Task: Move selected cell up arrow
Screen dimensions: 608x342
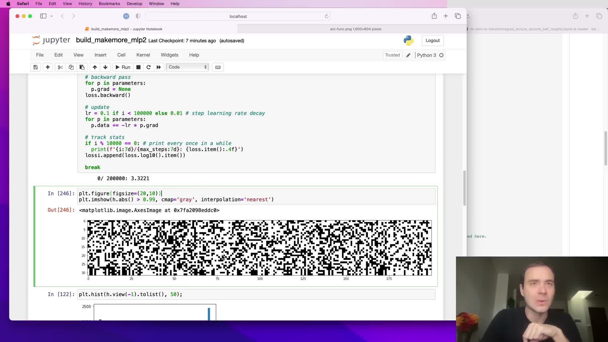Action: (x=95, y=67)
